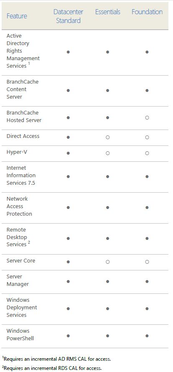Viewport: 173px width, 372px height.
Task: Click the Server Core empty circle under Essentials
Action: [107, 262]
